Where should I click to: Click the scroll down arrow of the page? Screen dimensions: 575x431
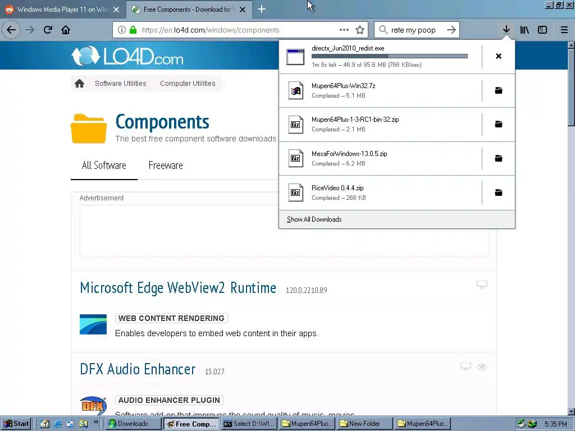click(x=571, y=411)
